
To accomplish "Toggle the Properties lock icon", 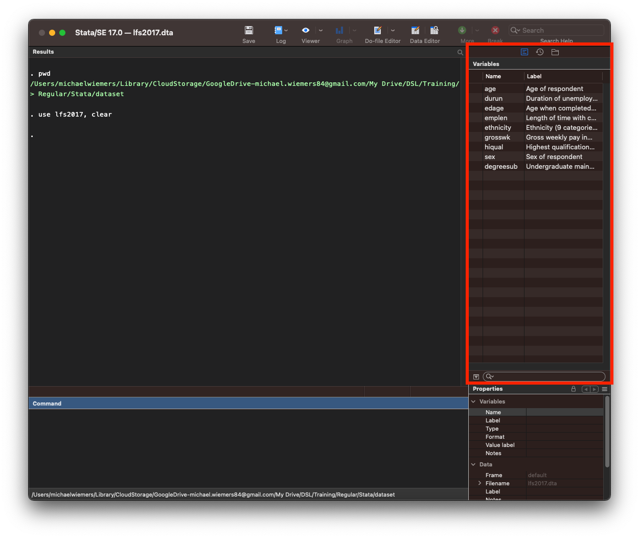I will pos(574,389).
